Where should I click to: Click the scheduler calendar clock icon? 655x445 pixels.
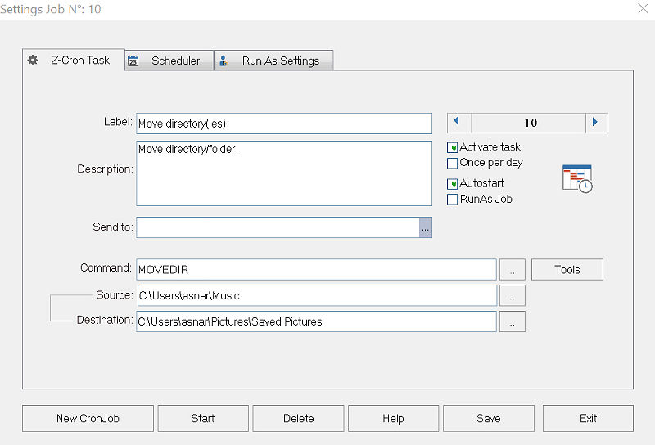[578, 178]
